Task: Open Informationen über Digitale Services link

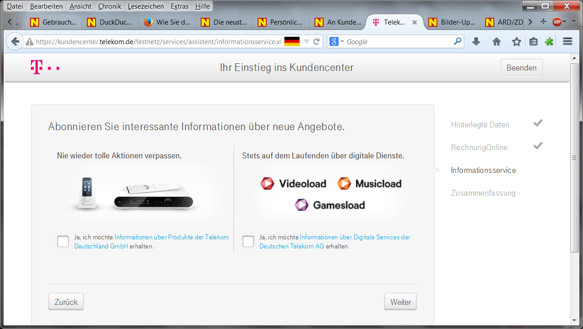Action: tap(335, 242)
